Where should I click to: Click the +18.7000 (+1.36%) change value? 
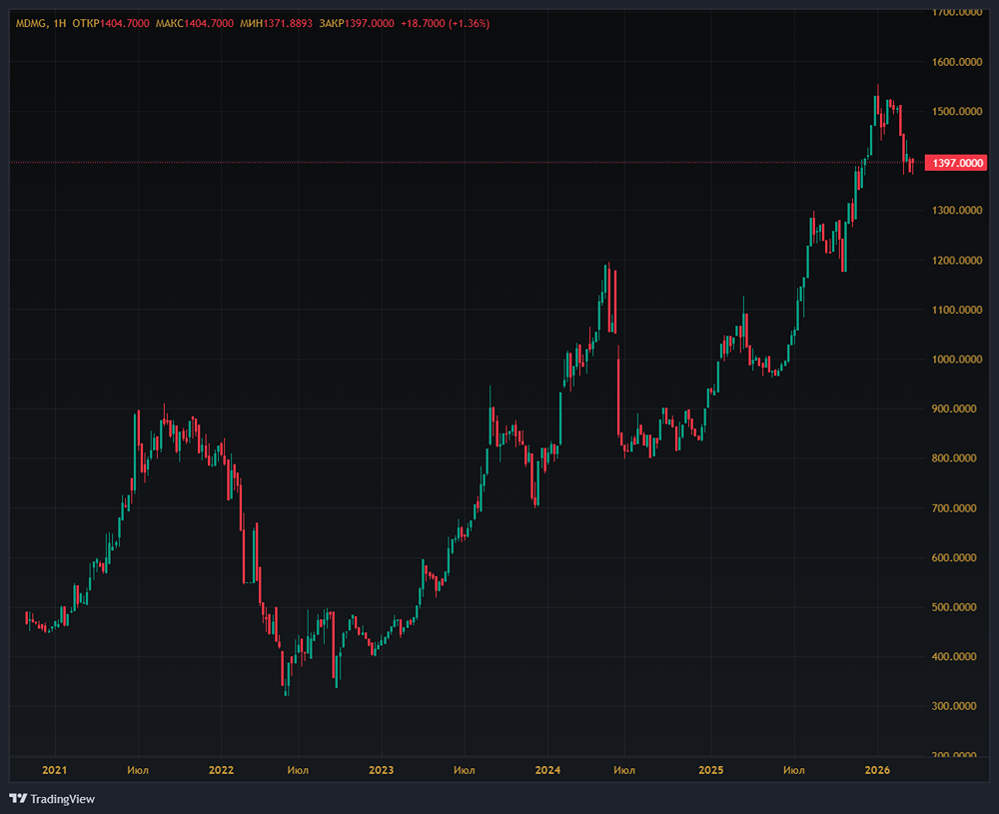point(445,24)
